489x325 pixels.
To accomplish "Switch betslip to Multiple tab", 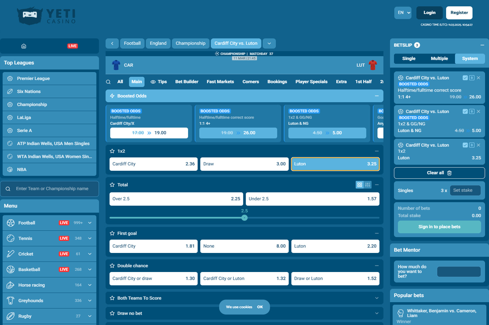I will pos(439,58).
